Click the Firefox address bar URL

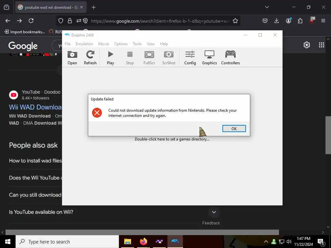160,21
